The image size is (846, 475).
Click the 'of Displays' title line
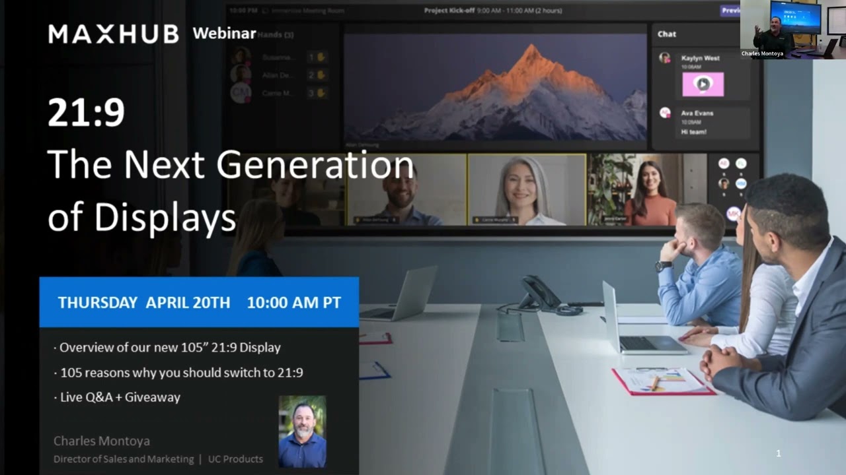coord(141,217)
